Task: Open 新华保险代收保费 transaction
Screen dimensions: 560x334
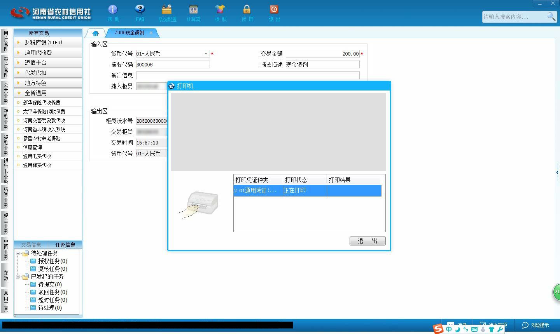Action: (x=42, y=103)
